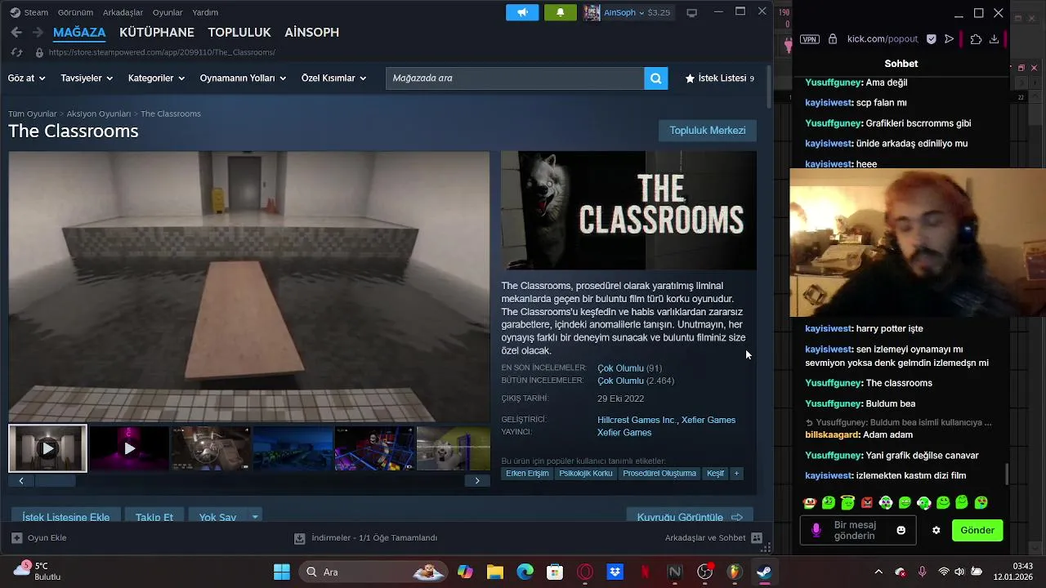
Task: Open the İndirmeler download icon
Action: pos(299,537)
